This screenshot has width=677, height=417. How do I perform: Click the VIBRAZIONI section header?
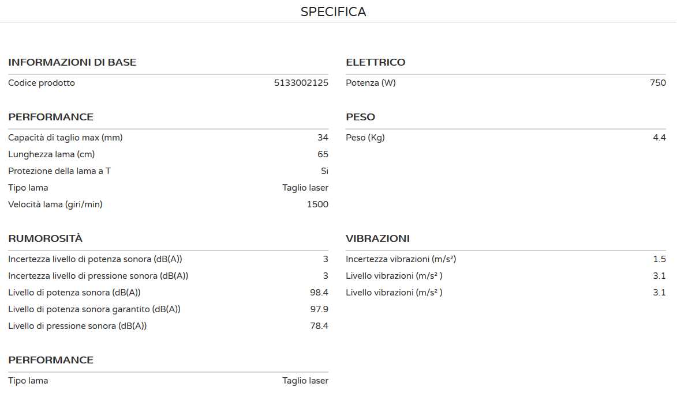pos(377,238)
